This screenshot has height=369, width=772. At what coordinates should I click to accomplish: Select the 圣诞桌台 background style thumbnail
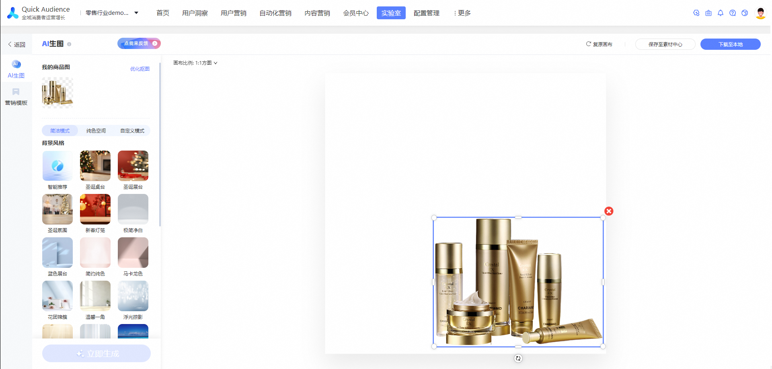(95, 165)
